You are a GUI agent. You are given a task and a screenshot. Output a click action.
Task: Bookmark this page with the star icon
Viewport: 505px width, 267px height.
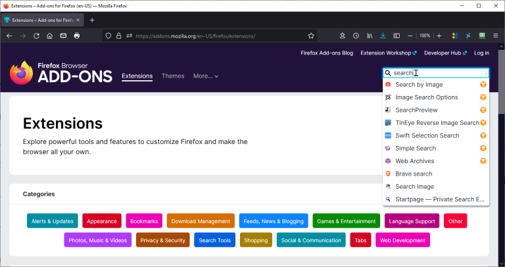[x=311, y=36]
